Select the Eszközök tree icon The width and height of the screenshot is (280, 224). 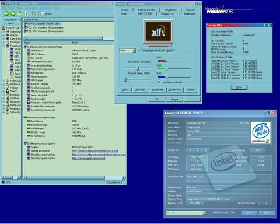point(8,94)
